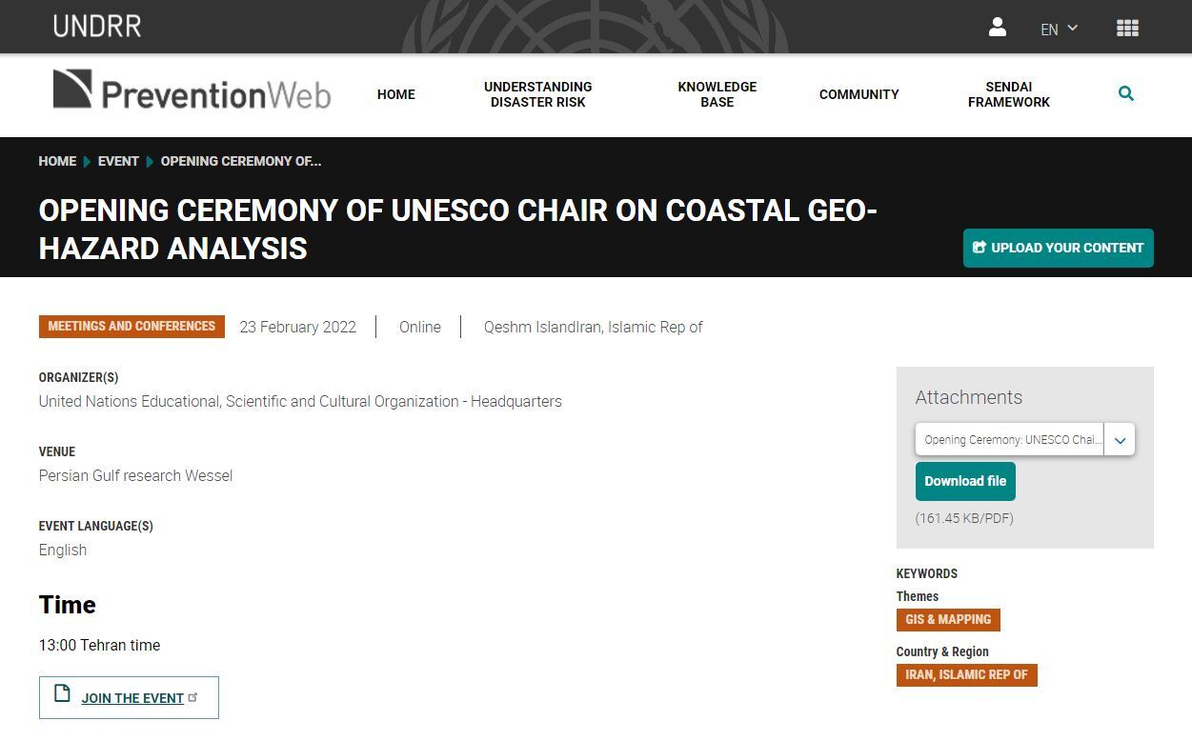
Task: Click the PreventionWeb logo
Action: point(192,90)
